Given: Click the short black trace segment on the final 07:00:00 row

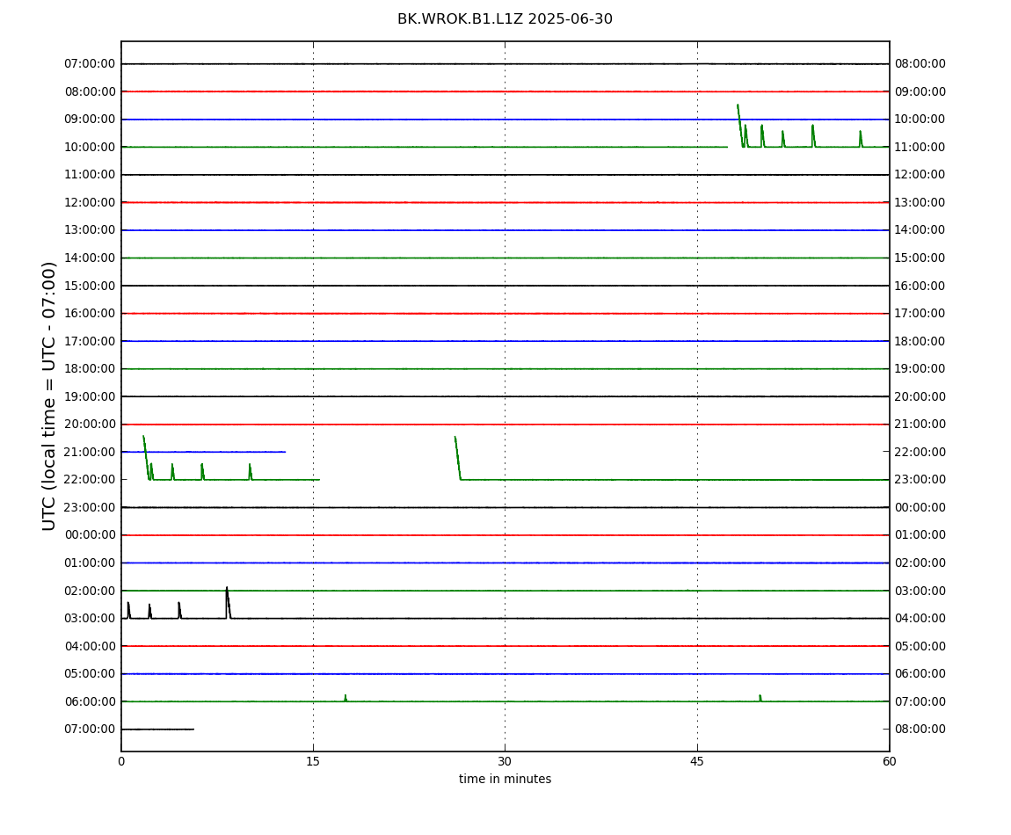Looking at the screenshot, I should 158,730.
